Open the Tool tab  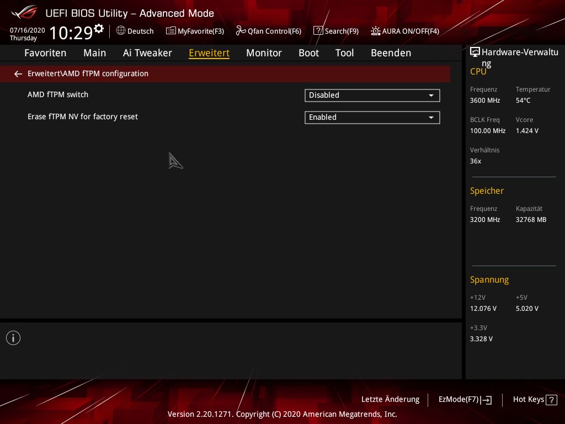(344, 53)
